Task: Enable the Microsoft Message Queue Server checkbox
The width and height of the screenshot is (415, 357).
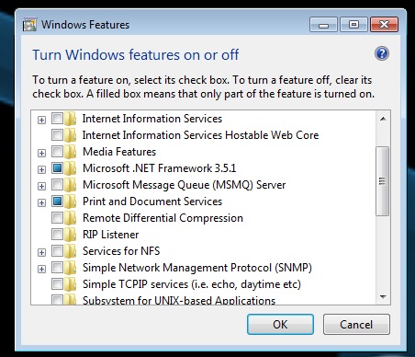Action: click(x=57, y=184)
